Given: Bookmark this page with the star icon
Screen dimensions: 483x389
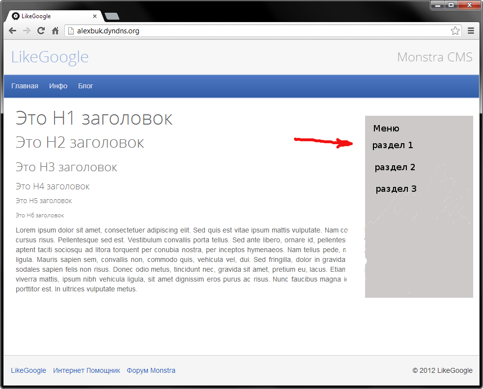Looking at the screenshot, I should [455, 31].
